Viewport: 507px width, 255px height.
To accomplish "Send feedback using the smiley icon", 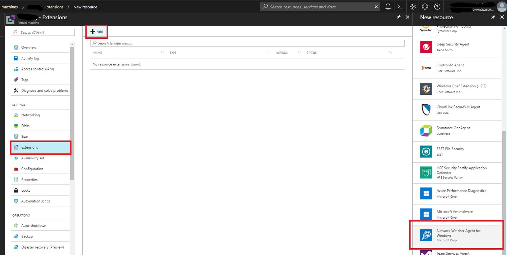I will (x=425, y=6).
